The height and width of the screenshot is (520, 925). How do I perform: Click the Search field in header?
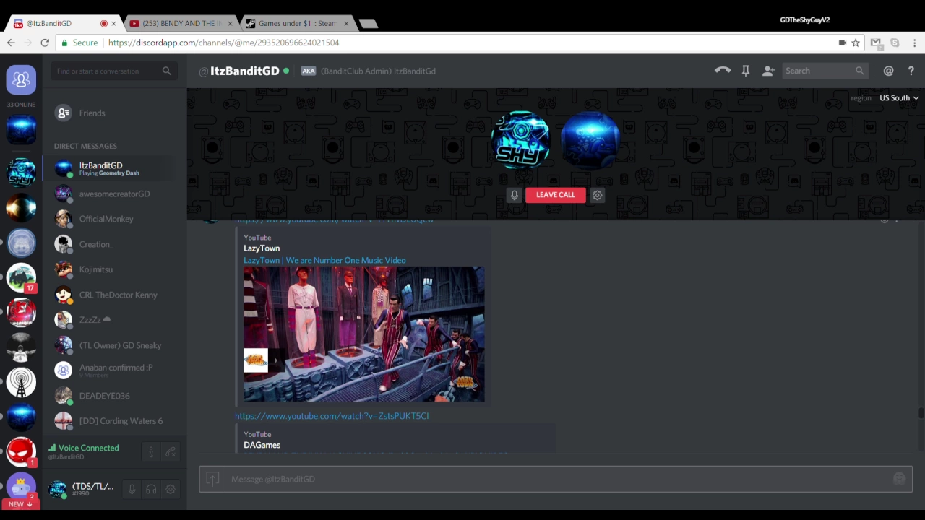click(x=824, y=71)
